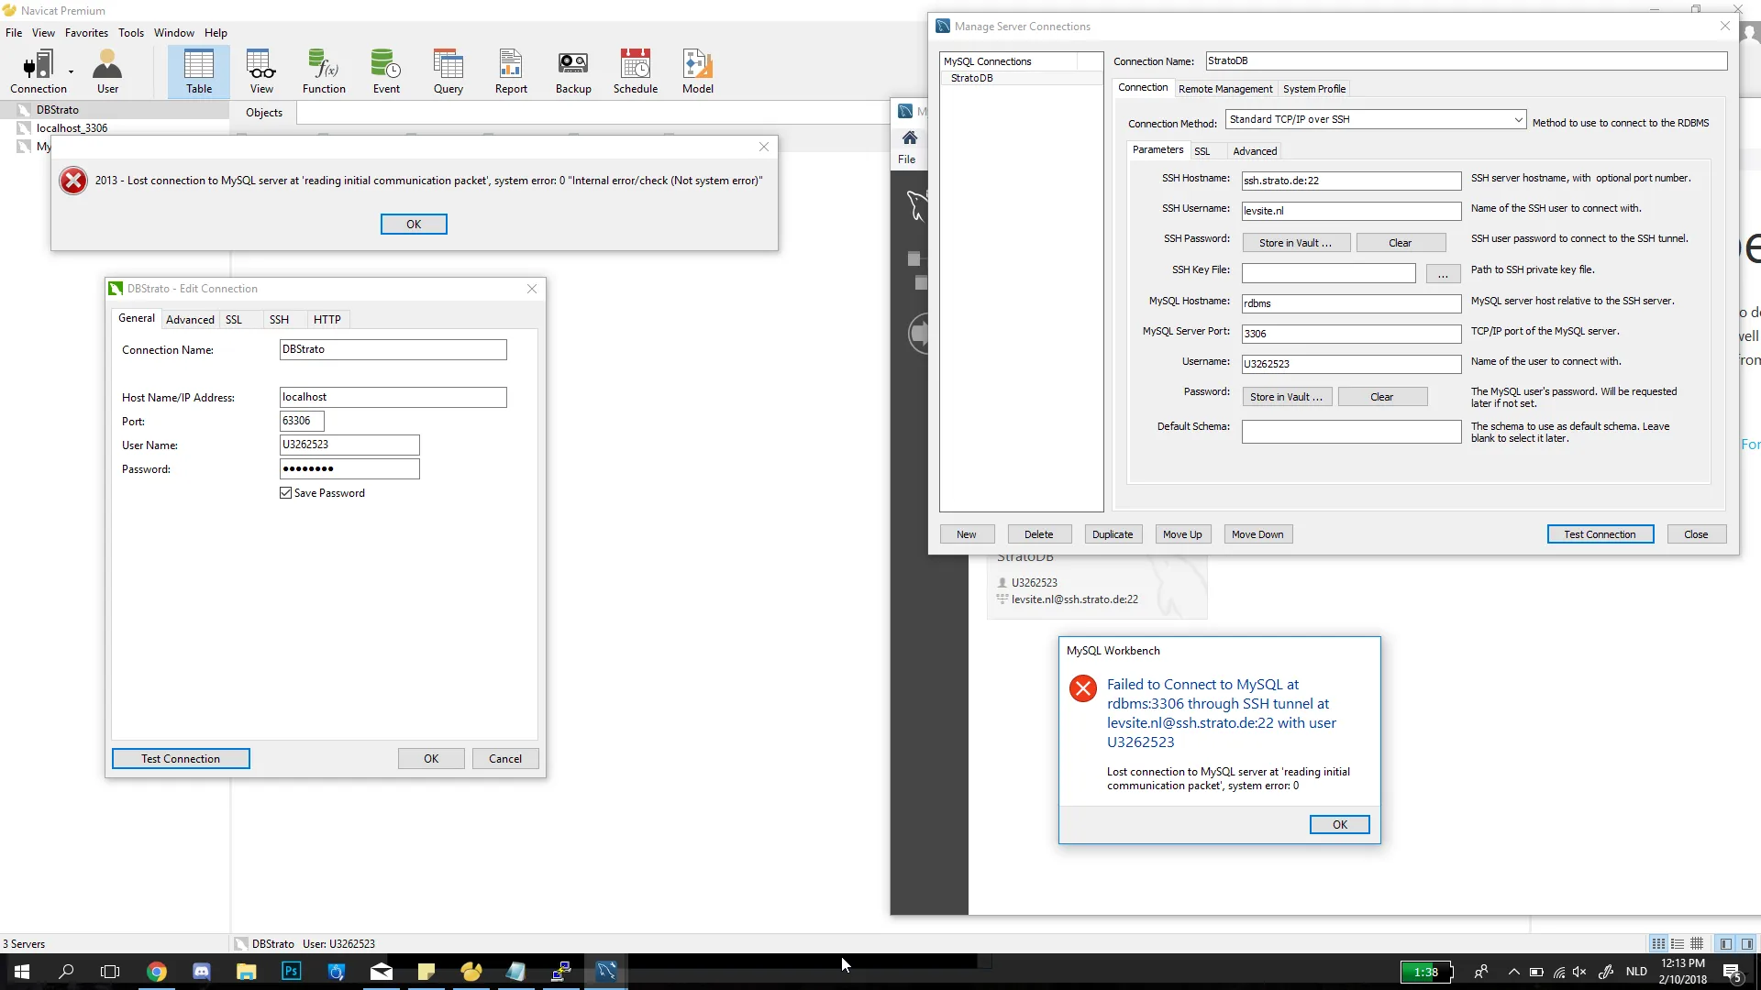Click the Schedule toolbar icon

(635, 71)
